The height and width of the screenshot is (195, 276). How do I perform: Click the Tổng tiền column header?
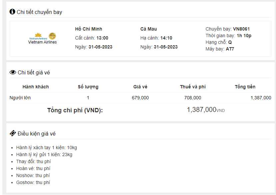245,87
